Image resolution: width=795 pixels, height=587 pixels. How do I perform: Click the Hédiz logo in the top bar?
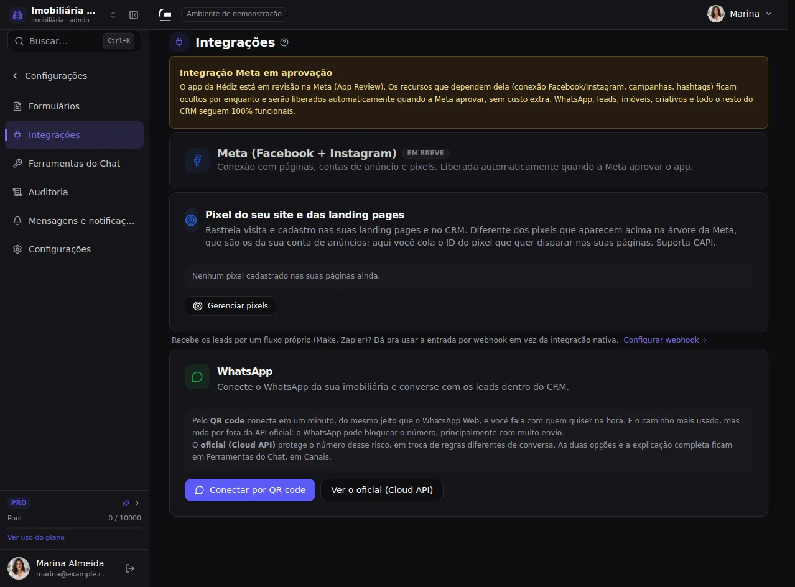(x=165, y=14)
